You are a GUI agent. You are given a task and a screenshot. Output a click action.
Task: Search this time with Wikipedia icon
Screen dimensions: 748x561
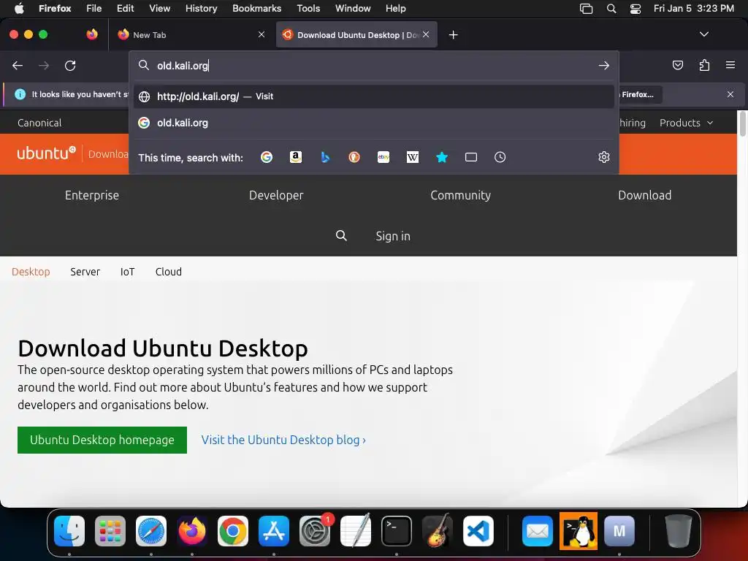click(413, 157)
